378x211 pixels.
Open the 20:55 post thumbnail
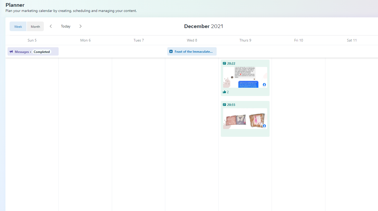click(x=245, y=119)
